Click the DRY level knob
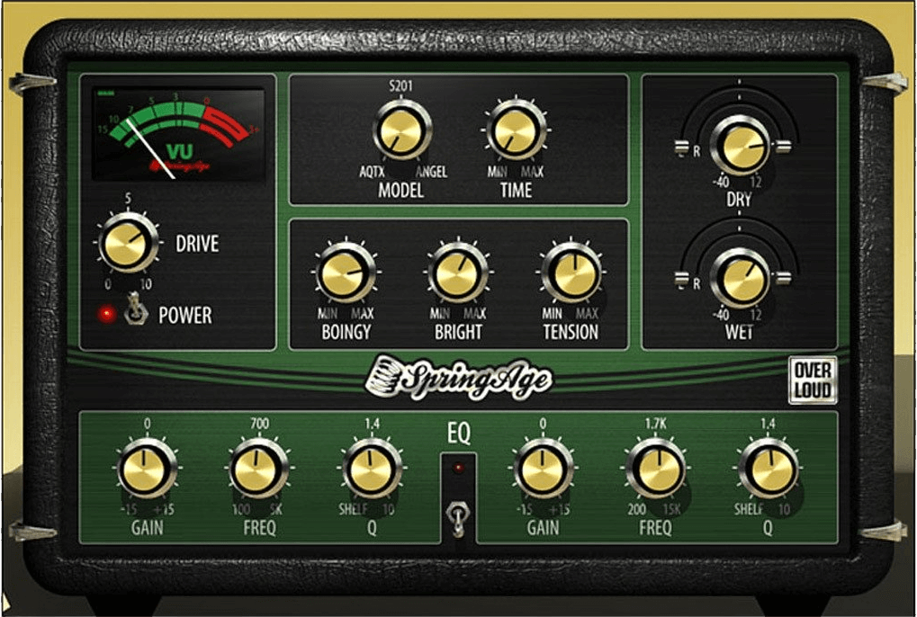 [x=740, y=145]
